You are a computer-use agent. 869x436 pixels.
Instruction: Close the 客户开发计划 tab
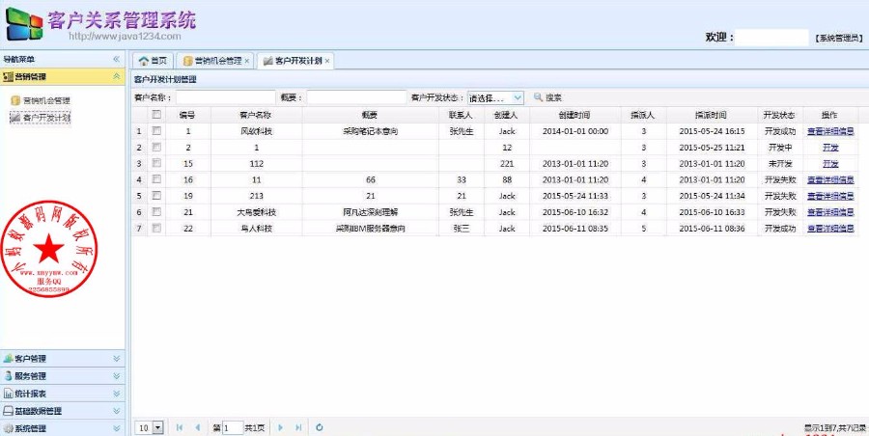(327, 61)
